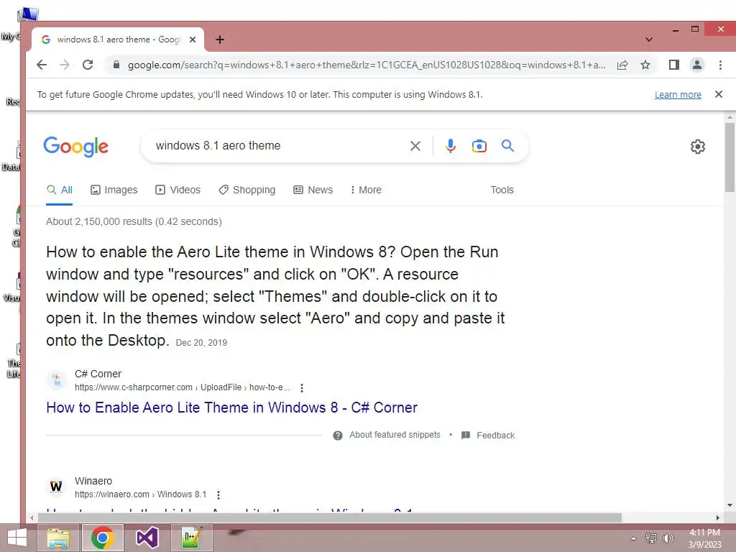This screenshot has height=552, width=736.
Task: Open Google quick settings gear
Action: pos(697,147)
